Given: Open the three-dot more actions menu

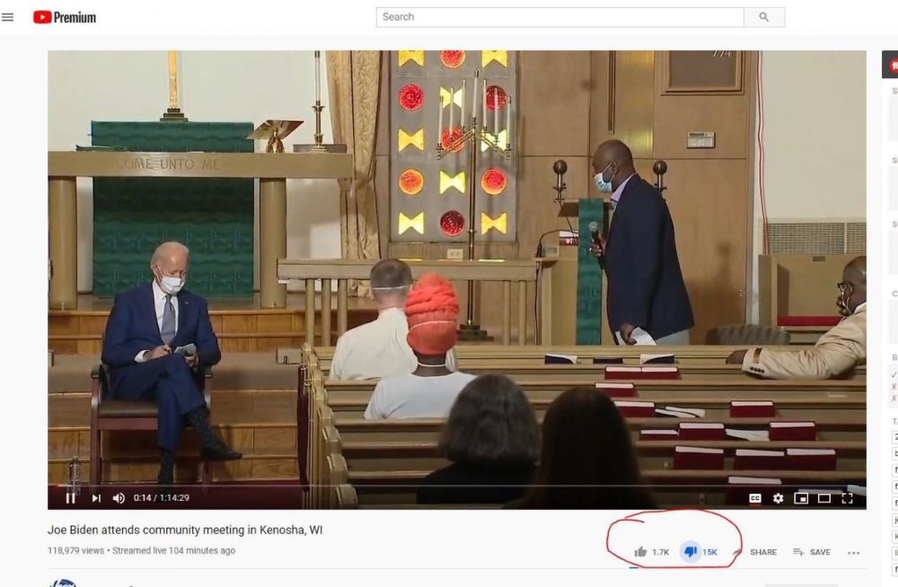Looking at the screenshot, I should (x=853, y=552).
